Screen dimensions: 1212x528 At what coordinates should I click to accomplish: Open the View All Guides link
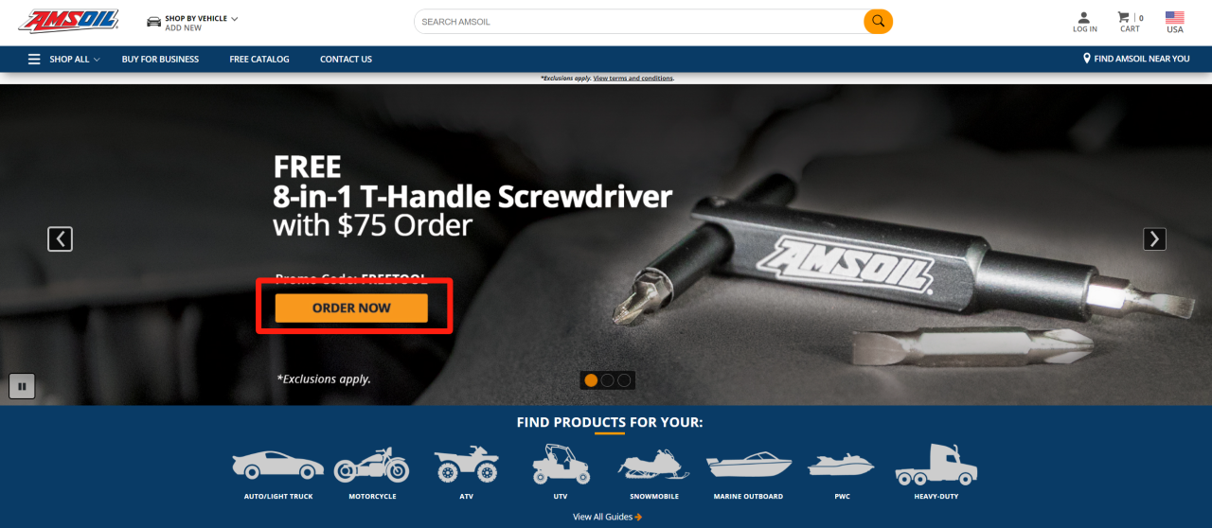click(x=608, y=517)
